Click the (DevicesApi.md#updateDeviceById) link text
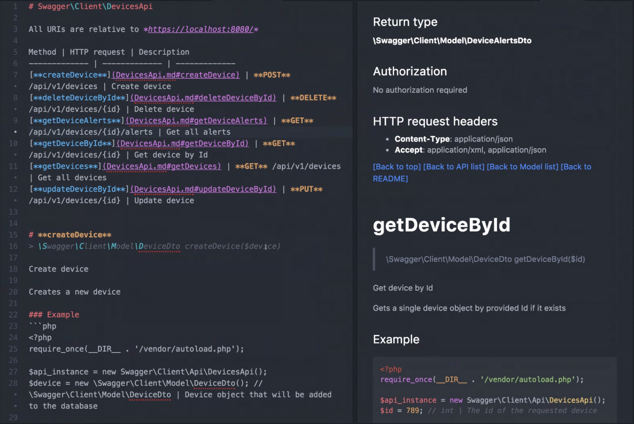Image resolution: width=634 pixels, height=424 pixels. (203, 189)
